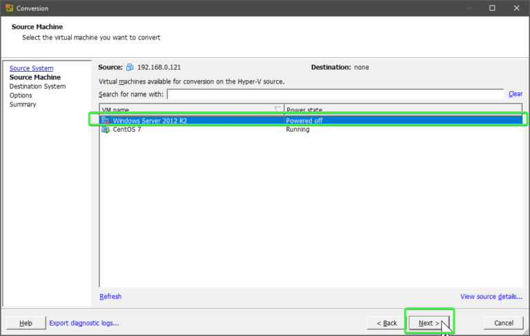The image size is (530, 336).
Task: Click the Windows Server 2012 R2 VM icon
Action: (106, 121)
